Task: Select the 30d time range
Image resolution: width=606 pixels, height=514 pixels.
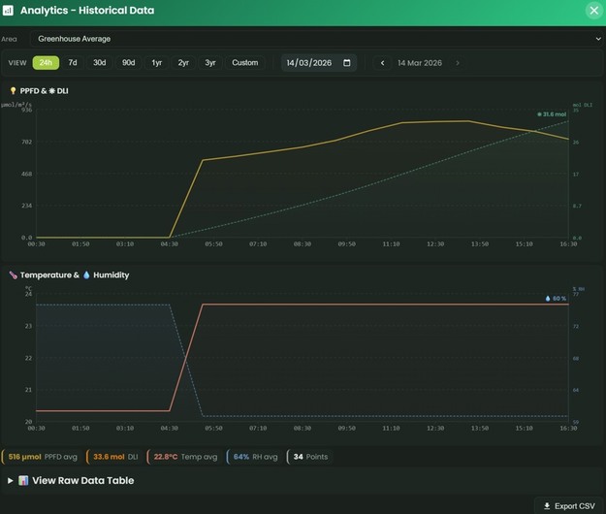Action: pos(100,63)
